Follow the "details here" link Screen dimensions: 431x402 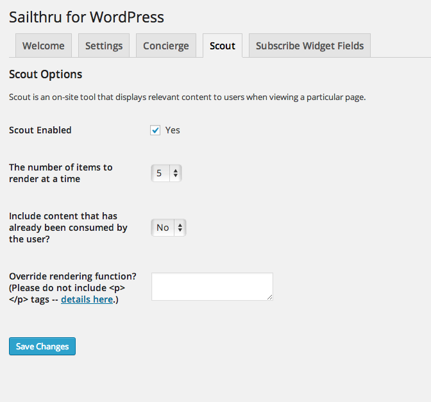(x=87, y=299)
